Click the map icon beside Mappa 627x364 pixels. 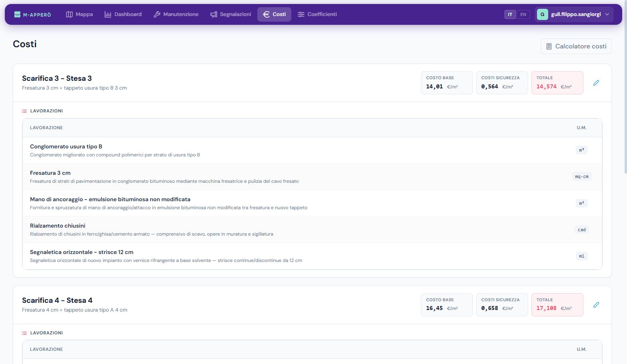click(69, 14)
